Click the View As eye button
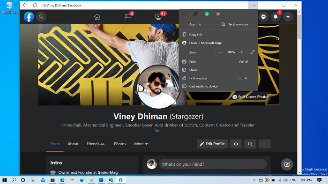 click(x=236, y=144)
